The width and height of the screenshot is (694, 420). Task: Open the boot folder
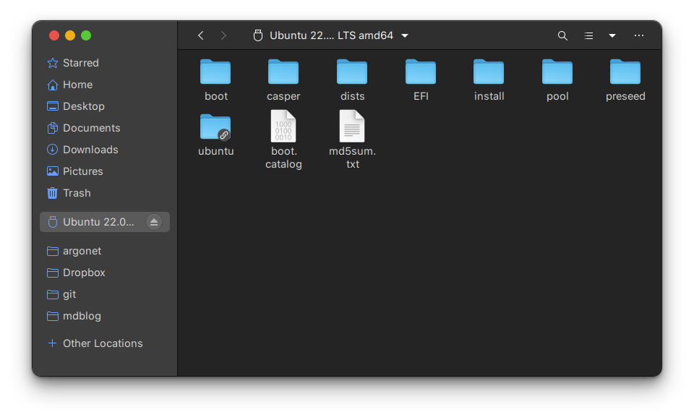click(x=215, y=80)
